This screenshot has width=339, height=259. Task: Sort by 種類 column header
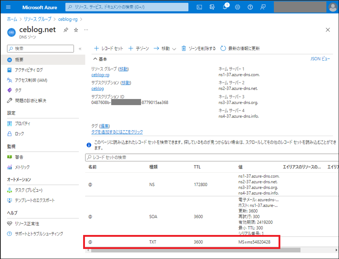(154, 167)
